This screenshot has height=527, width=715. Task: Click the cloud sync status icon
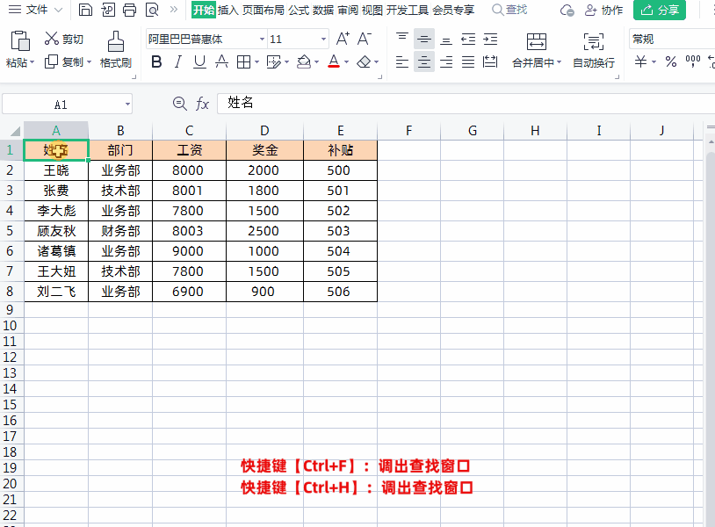(x=567, y=10)
